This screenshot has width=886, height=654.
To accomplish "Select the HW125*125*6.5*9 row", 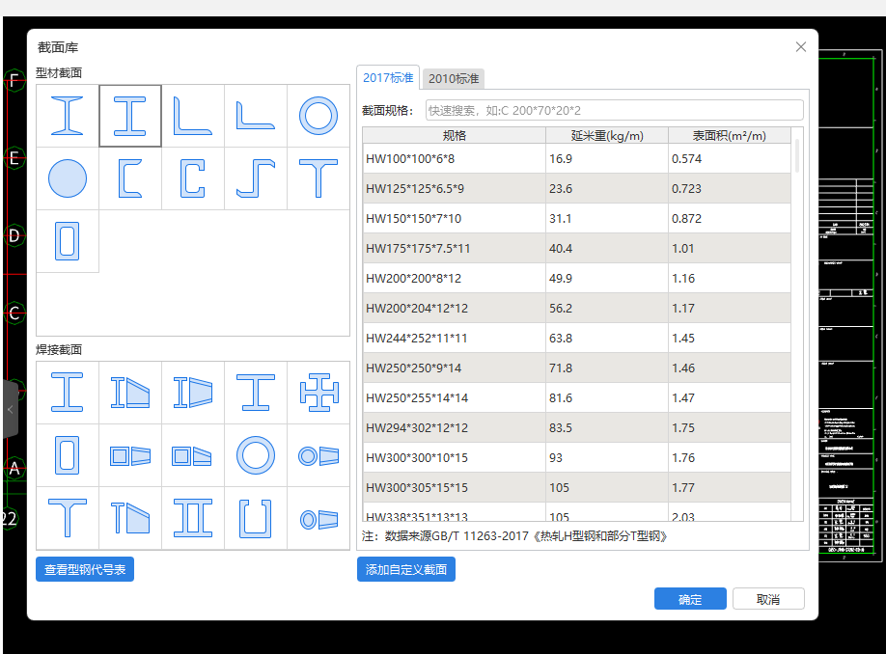I will pos(576,189).
